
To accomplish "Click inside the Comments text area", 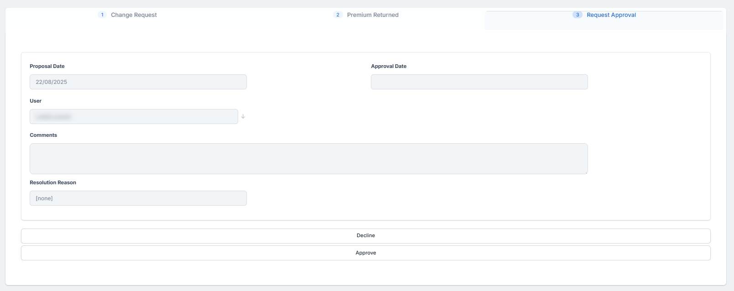I will [x=308, y=159].
